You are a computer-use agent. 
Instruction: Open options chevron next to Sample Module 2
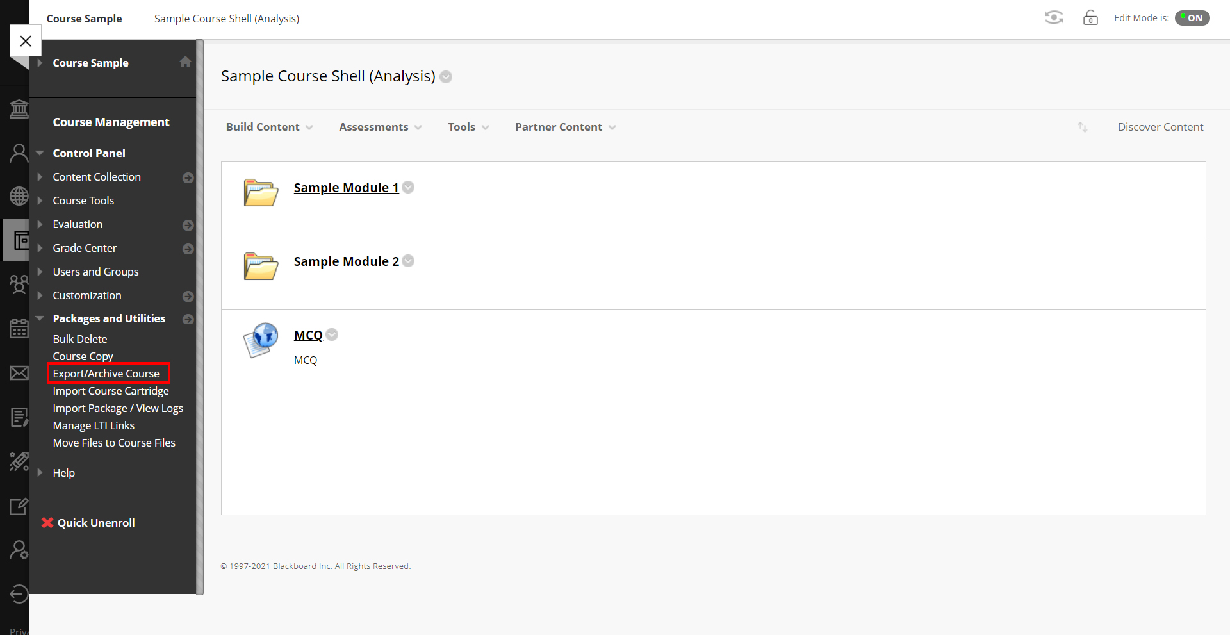(x=408, y=261)
